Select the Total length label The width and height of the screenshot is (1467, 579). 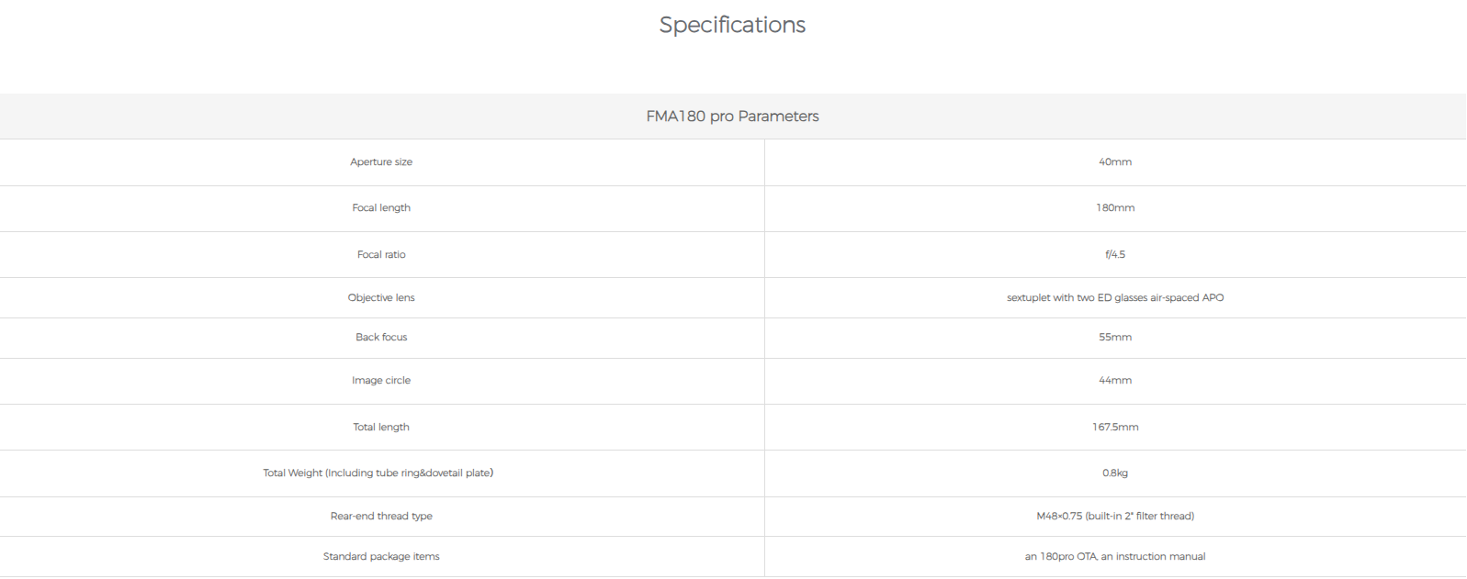381,428
